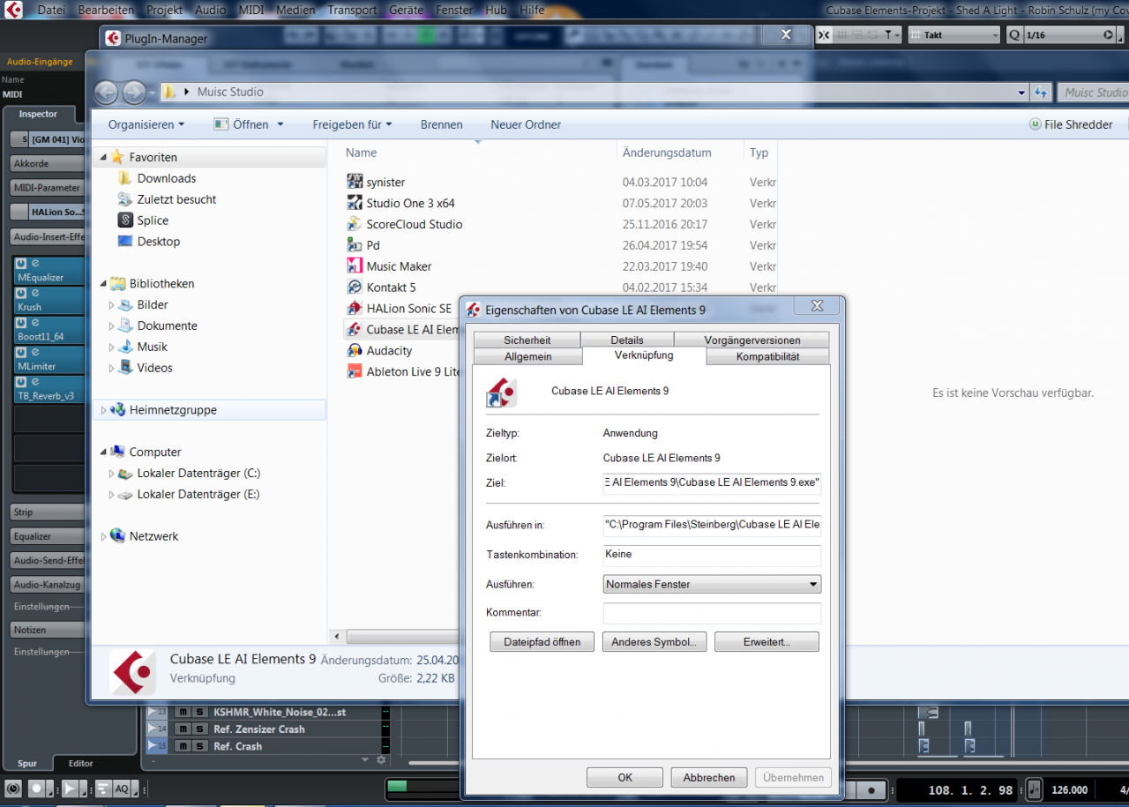Switch to Details tab
Viewport: 1129px width, 807px height.
tap(627, 340)
